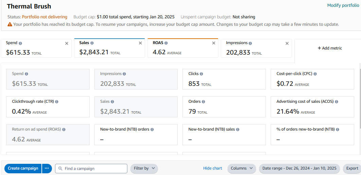361x175 pixels.
Task: Click info icon beside Orders metric
Action: [x=203, y=101]
